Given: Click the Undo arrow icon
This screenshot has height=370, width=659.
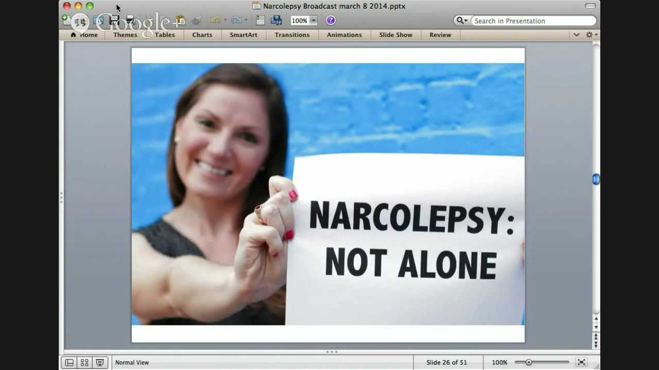Looking at the screenshot, I should [x=215, y=21].
